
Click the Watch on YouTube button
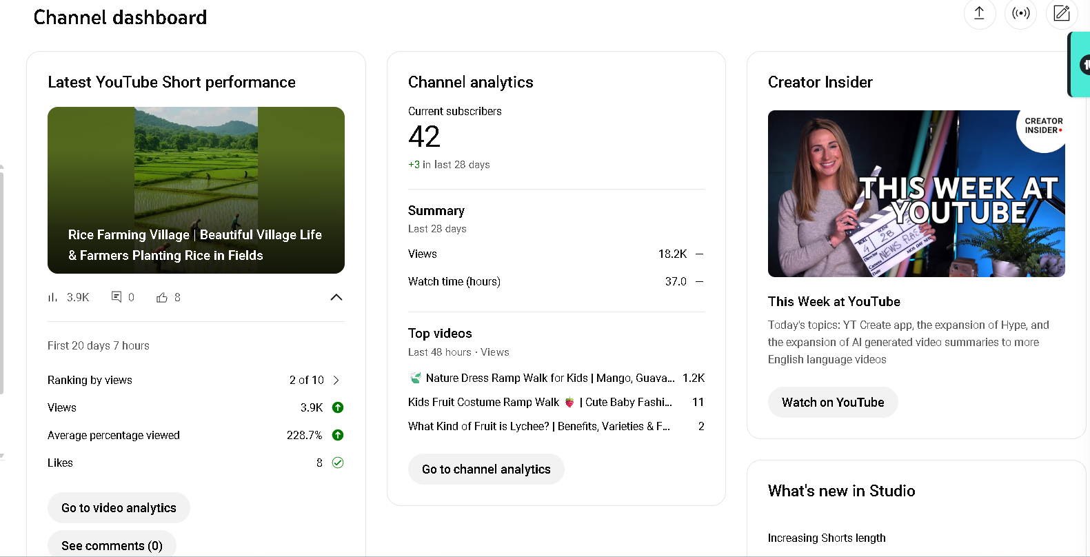click(x=833, y=403)
